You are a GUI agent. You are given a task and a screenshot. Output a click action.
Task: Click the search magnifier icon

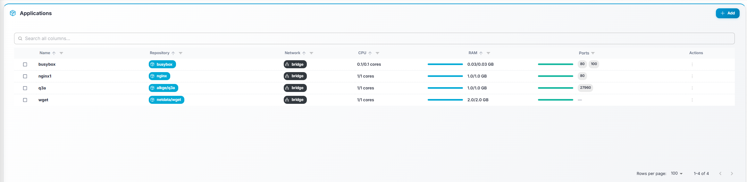pyautogui.click(x=20, y=38)
